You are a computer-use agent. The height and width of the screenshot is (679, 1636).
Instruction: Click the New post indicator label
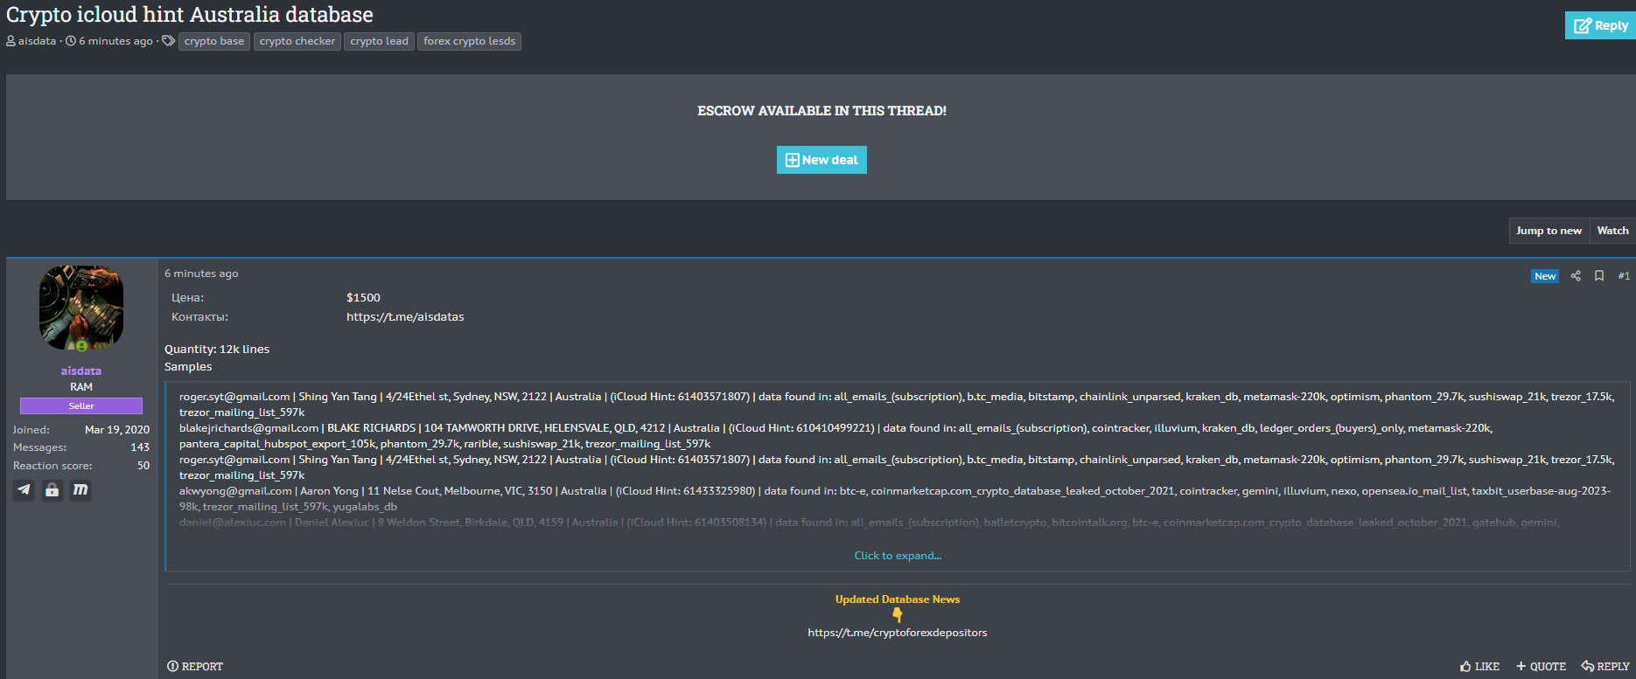click(1545, 276)
